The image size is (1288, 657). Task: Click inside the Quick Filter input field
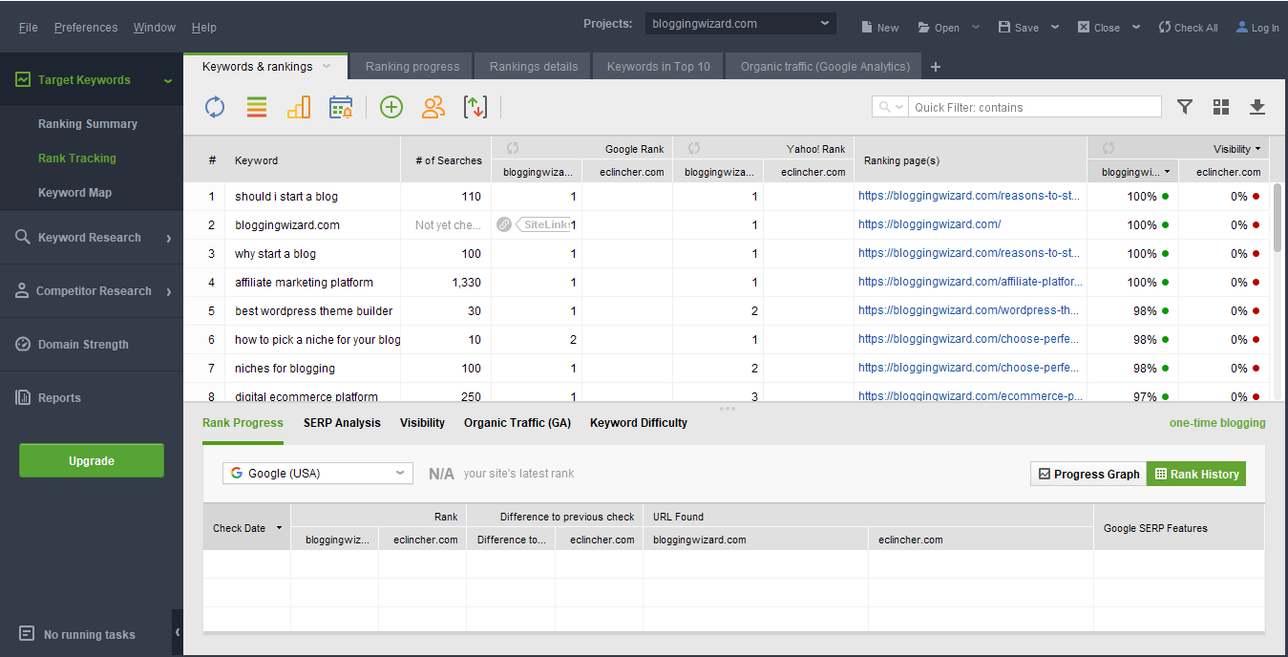coord(1035,107)
